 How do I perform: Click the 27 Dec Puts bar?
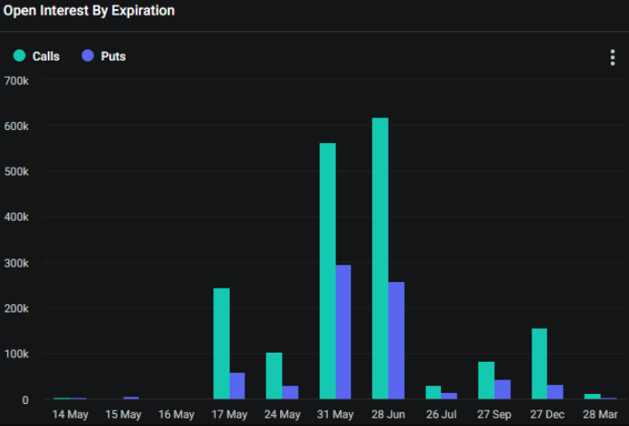(556, 392)
